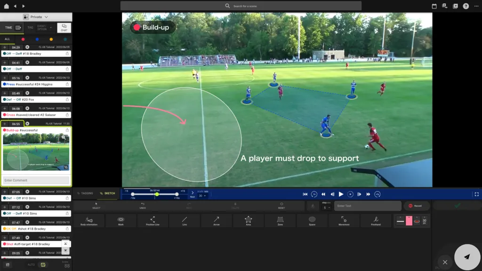The image size is (482, 271).
Task: Zoom into the Build-up scene thumbnail
Action: tap(64, 137)
